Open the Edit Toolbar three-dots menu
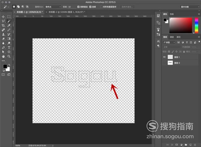201x147 pixels. [x=3, y=61]
